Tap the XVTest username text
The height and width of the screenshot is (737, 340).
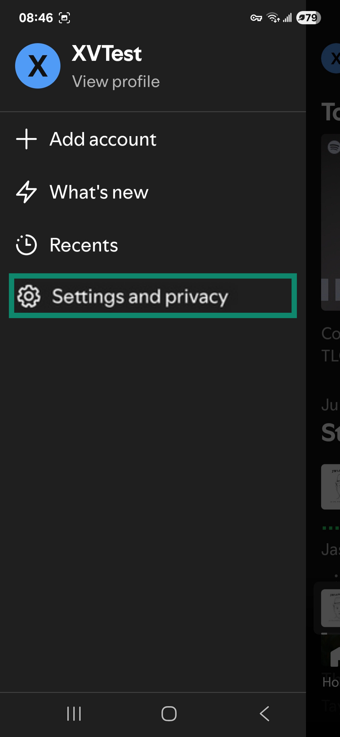click(107, 53)
